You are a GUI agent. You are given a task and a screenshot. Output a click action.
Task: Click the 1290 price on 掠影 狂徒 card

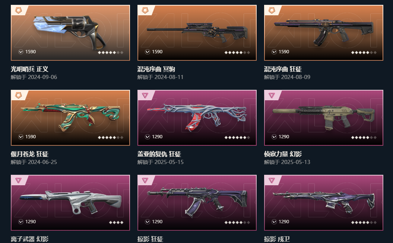[x=157, y=222]
